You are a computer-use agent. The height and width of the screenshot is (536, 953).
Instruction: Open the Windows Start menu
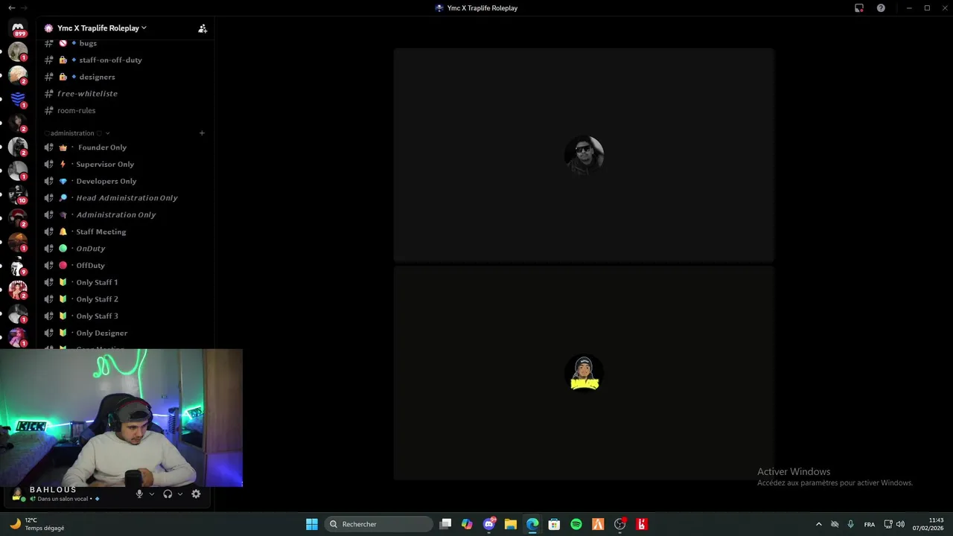click(312, 524)
